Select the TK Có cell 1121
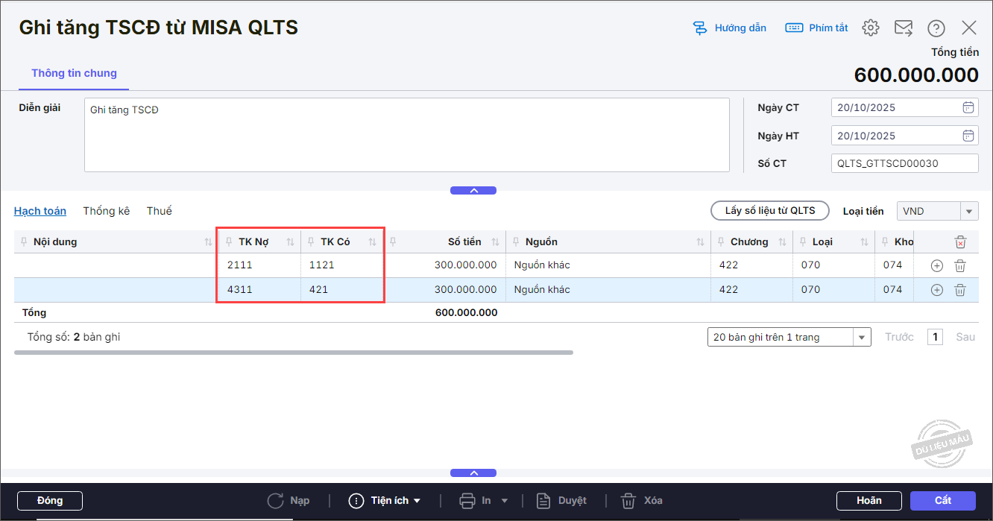This screenshot has height=521, width=993. tap(341, 265)
